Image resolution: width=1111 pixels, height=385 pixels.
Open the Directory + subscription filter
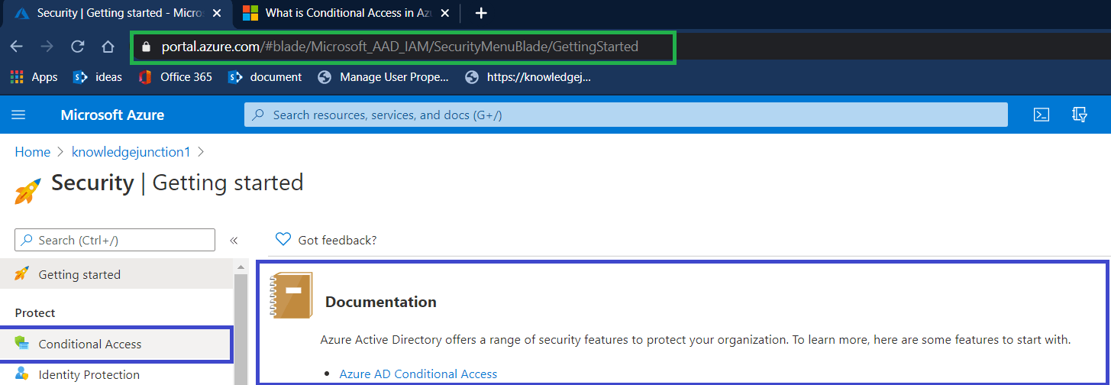pos(1079,115)
